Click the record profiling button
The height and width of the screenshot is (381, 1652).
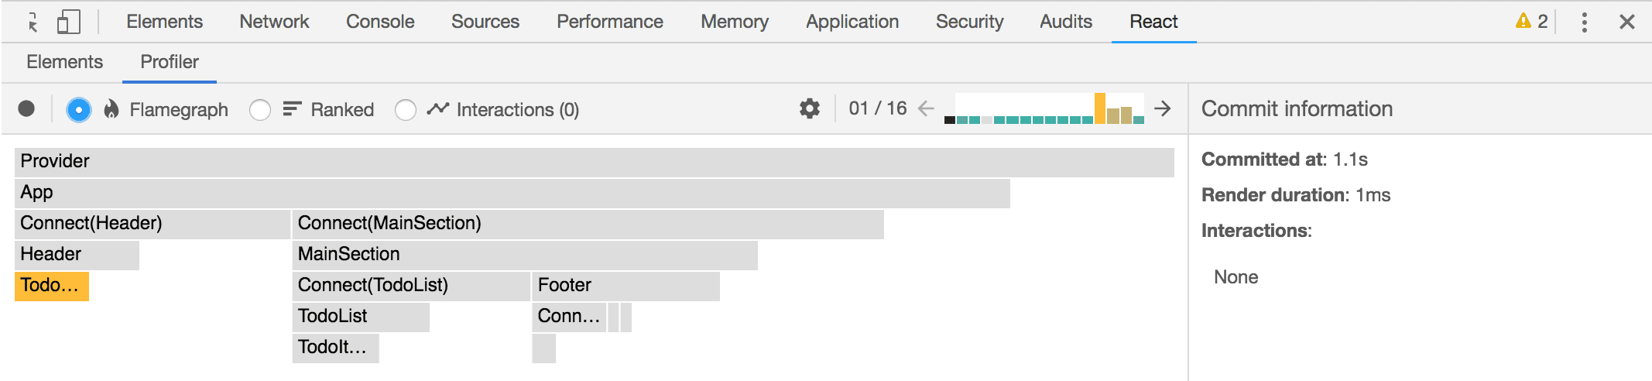coord(26,109)
